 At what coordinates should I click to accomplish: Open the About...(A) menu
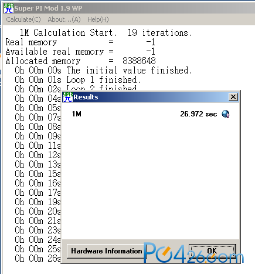coord(64,19)
